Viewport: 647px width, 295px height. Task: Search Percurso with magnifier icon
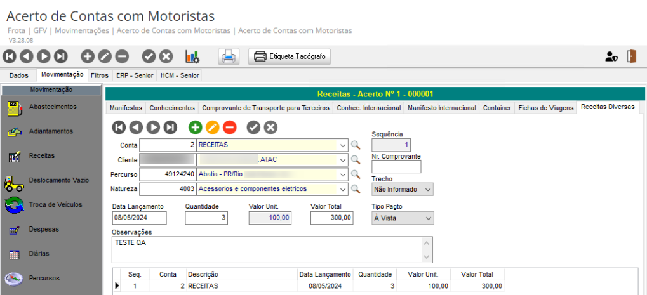click(356, 174)
